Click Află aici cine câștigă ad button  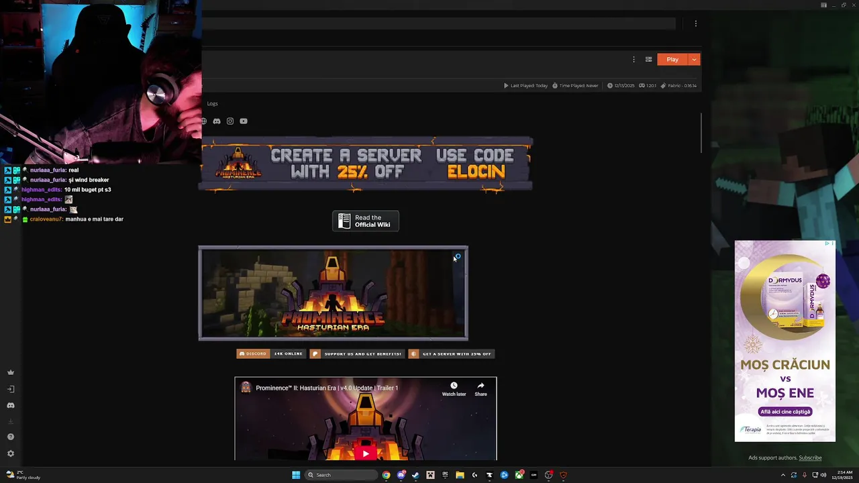tap(785, 411)
